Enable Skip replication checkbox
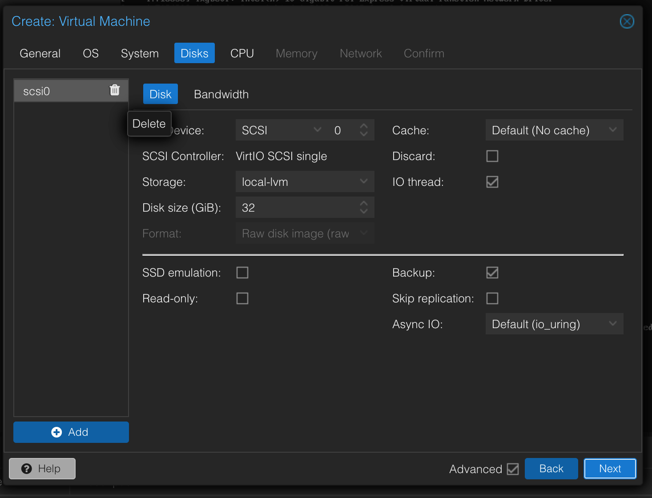Viewport: 652px width, 498px height. click(x=492, y=298)
